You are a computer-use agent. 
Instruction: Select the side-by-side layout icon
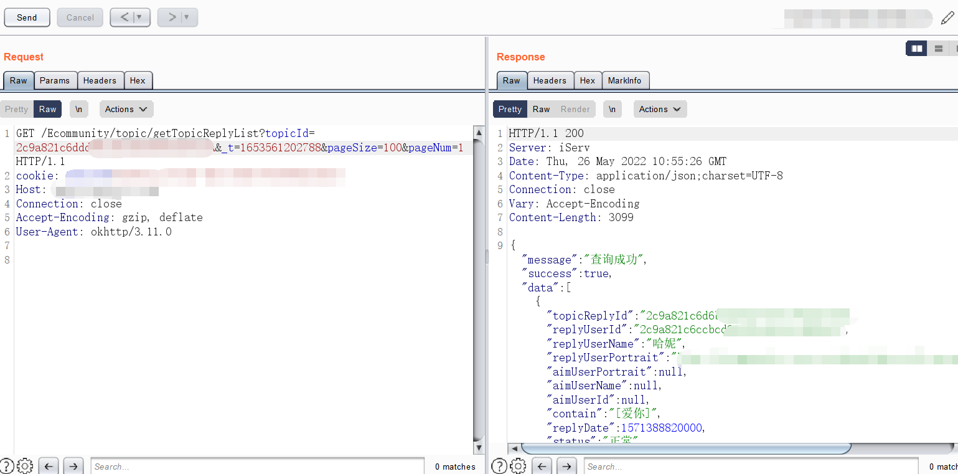916,49
